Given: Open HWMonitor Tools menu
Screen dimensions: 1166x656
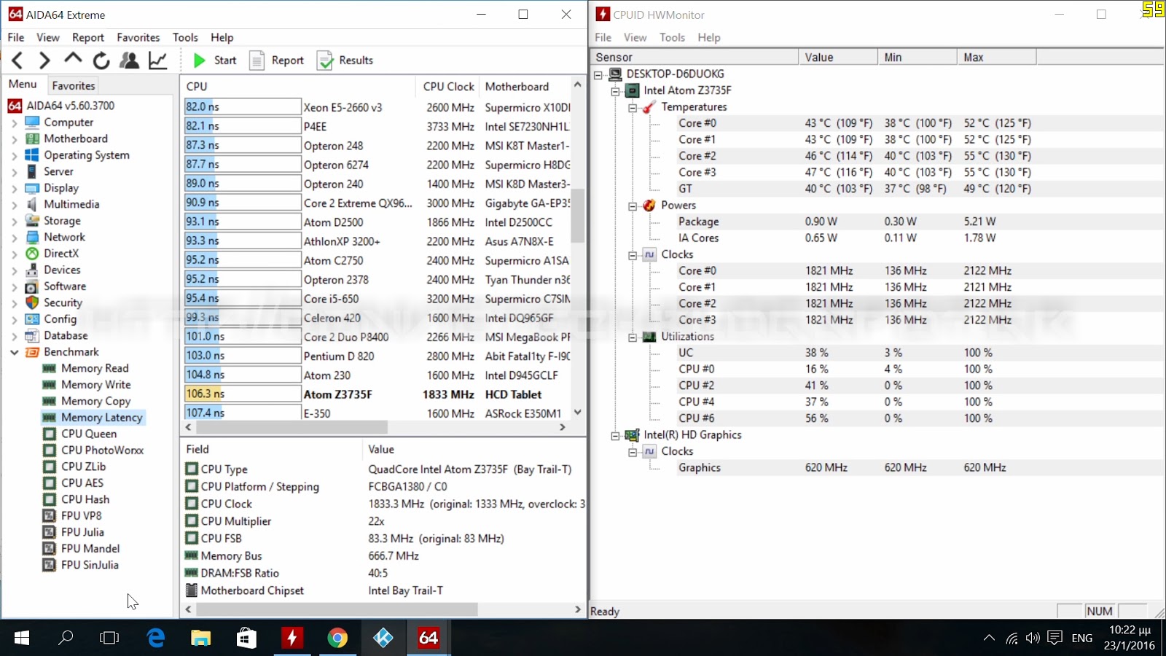Looking at the screenshot, I should click(x=672, y=37).
